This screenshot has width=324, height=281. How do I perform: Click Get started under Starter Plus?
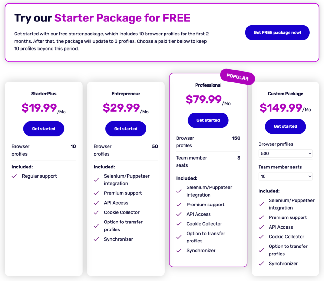(44, 129)
